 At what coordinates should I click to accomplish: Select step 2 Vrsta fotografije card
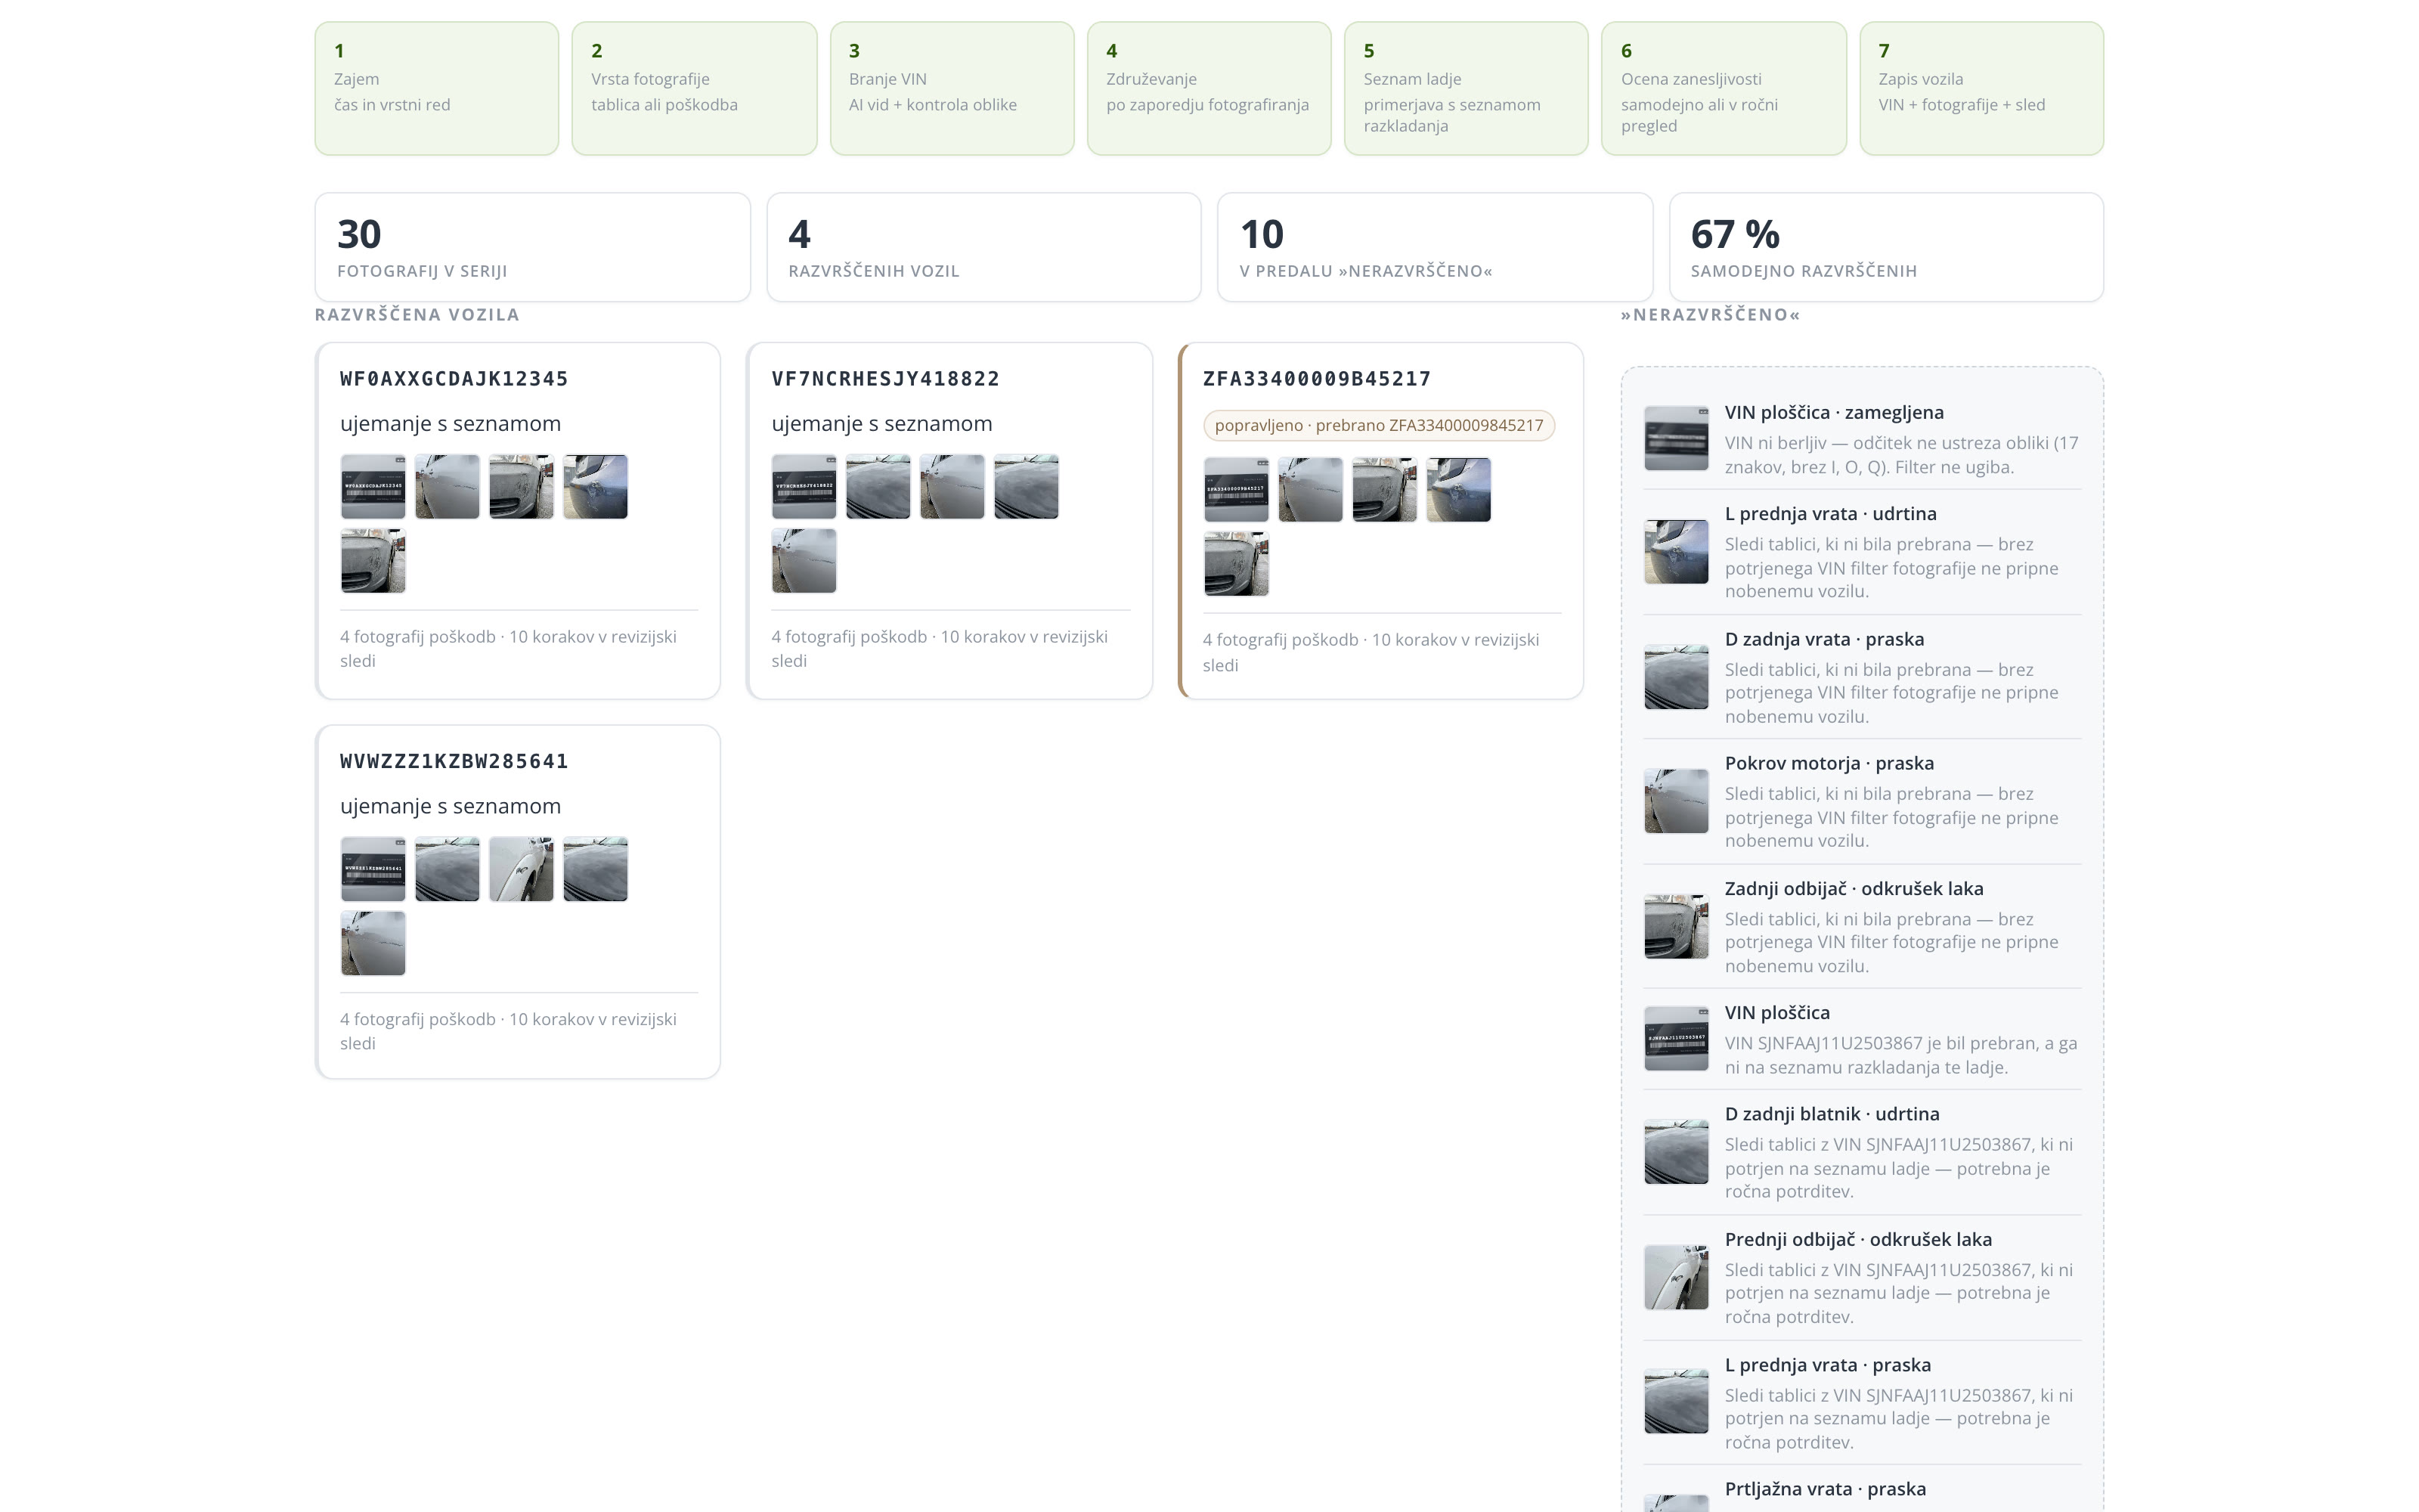[x=694, y=89]
